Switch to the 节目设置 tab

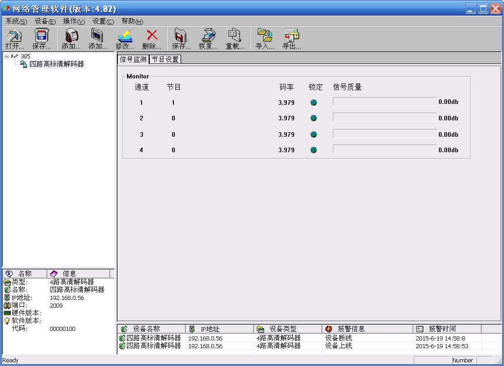[165, 59]
